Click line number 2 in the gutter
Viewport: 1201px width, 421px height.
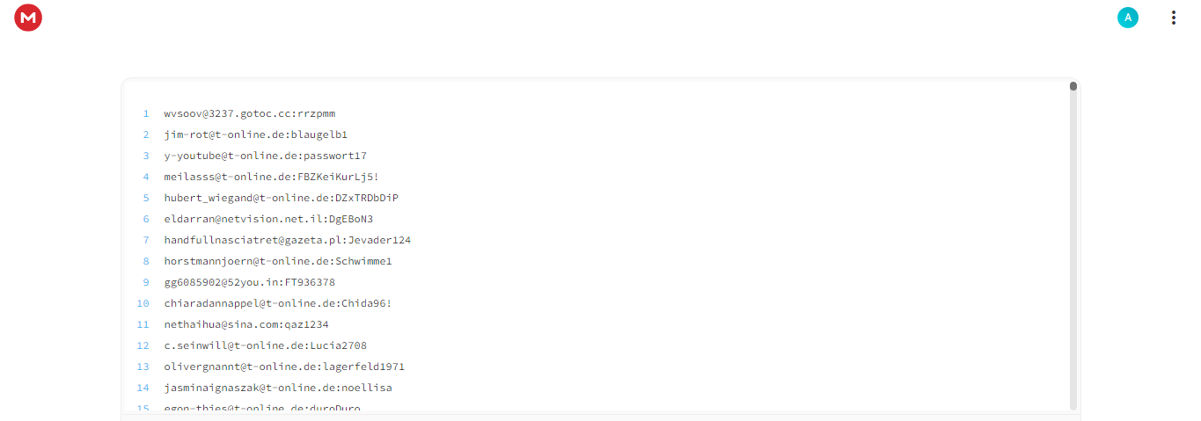[x=146, y=134]
